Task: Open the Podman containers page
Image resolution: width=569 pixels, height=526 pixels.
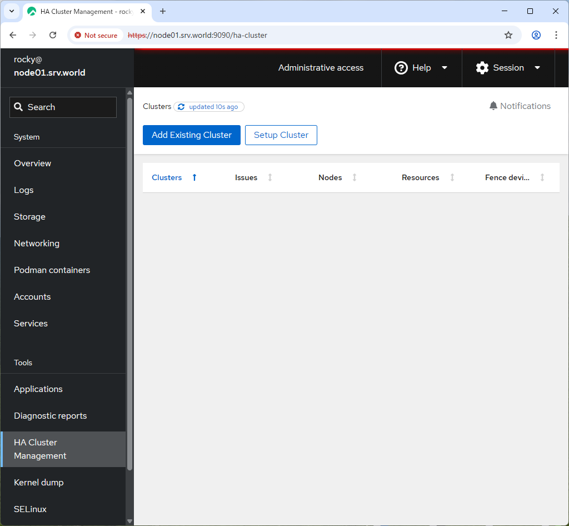Action: (x=52, y=270)
